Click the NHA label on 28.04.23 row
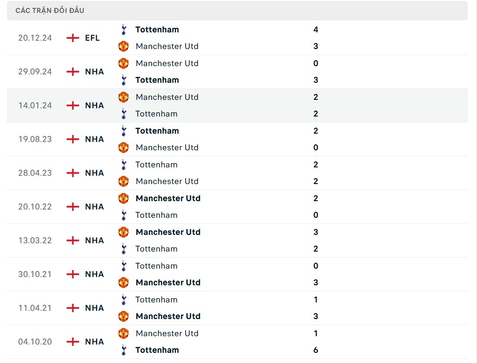The width and height of the screenshot is (477, 363). pyautogui.click(x=94, y=173)
